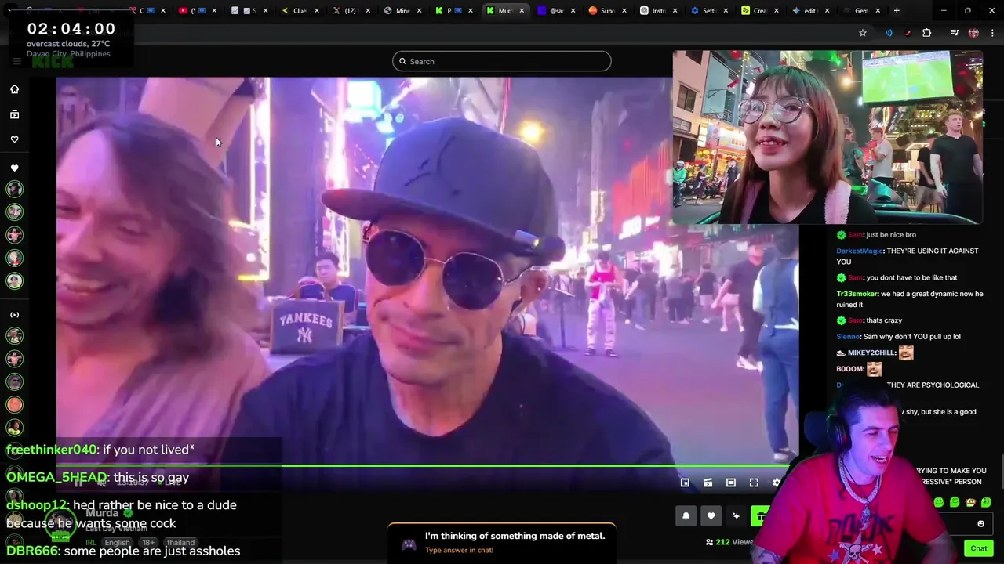This screenshot has height=564, width=1004.
Task: Pause the stream with pause button
Action: [x=78, y=483]
